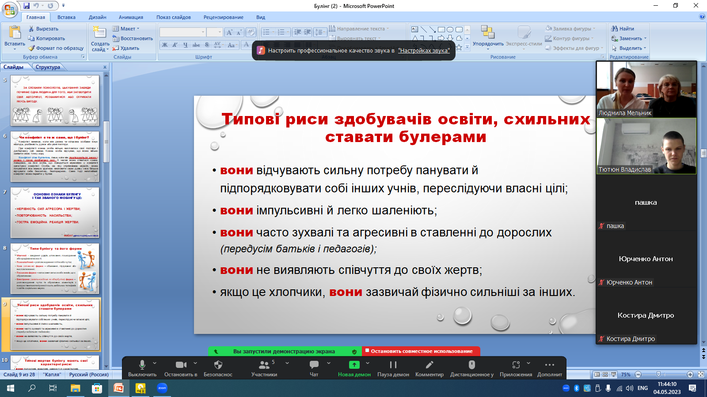Select slide 8 thumbnail Типи булінгу
707x397 pixels.
[x=55, y=269]
